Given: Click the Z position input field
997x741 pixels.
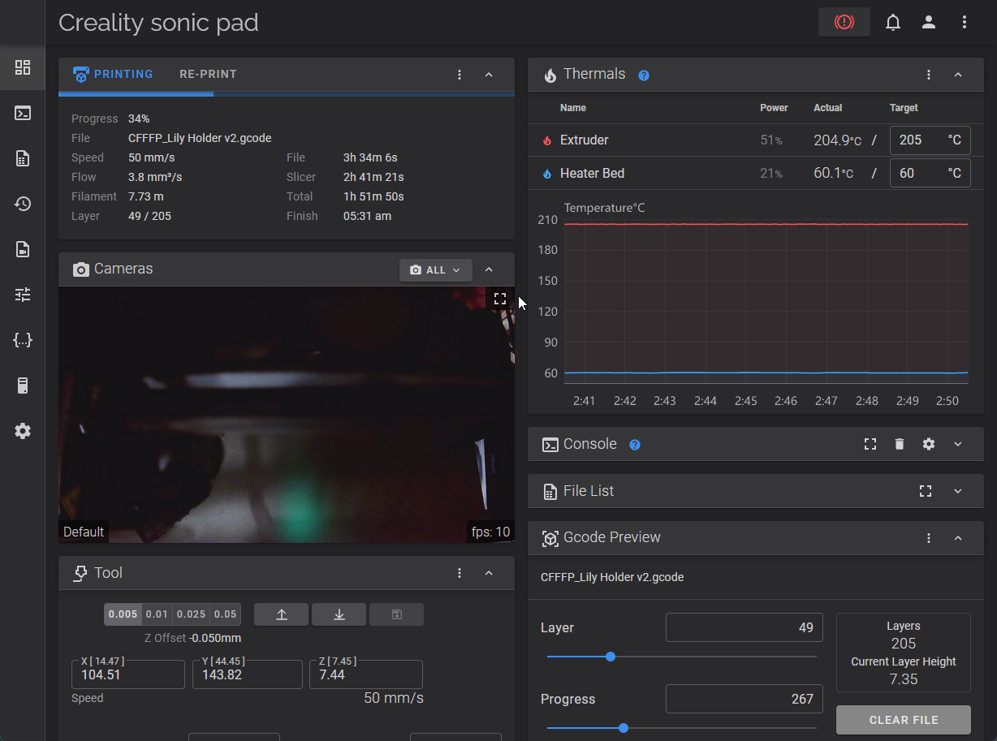Looking at the screenshot, I should click(x=366, y=674).
